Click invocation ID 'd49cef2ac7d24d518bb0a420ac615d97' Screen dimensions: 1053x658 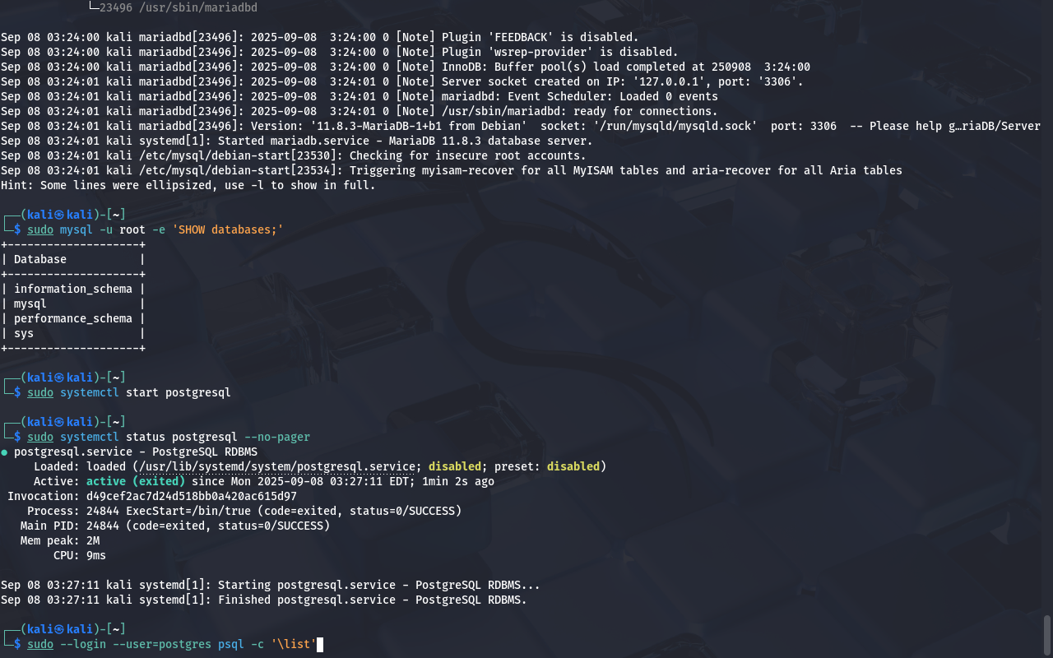(192, 496)
